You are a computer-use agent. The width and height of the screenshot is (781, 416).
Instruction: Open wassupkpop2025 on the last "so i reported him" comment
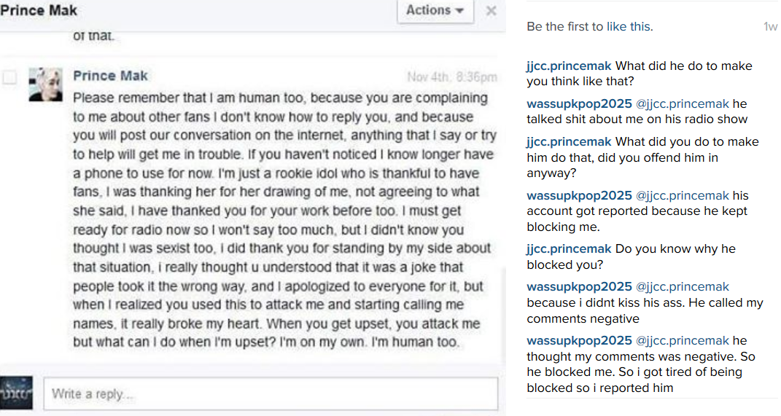579,341
